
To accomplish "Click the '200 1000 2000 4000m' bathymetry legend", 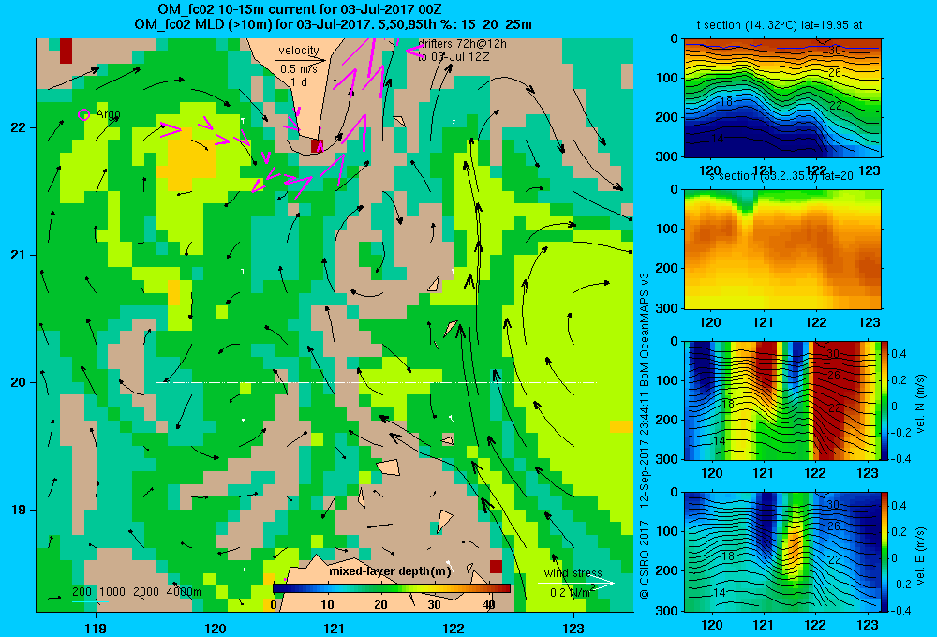I will point(137,592).
